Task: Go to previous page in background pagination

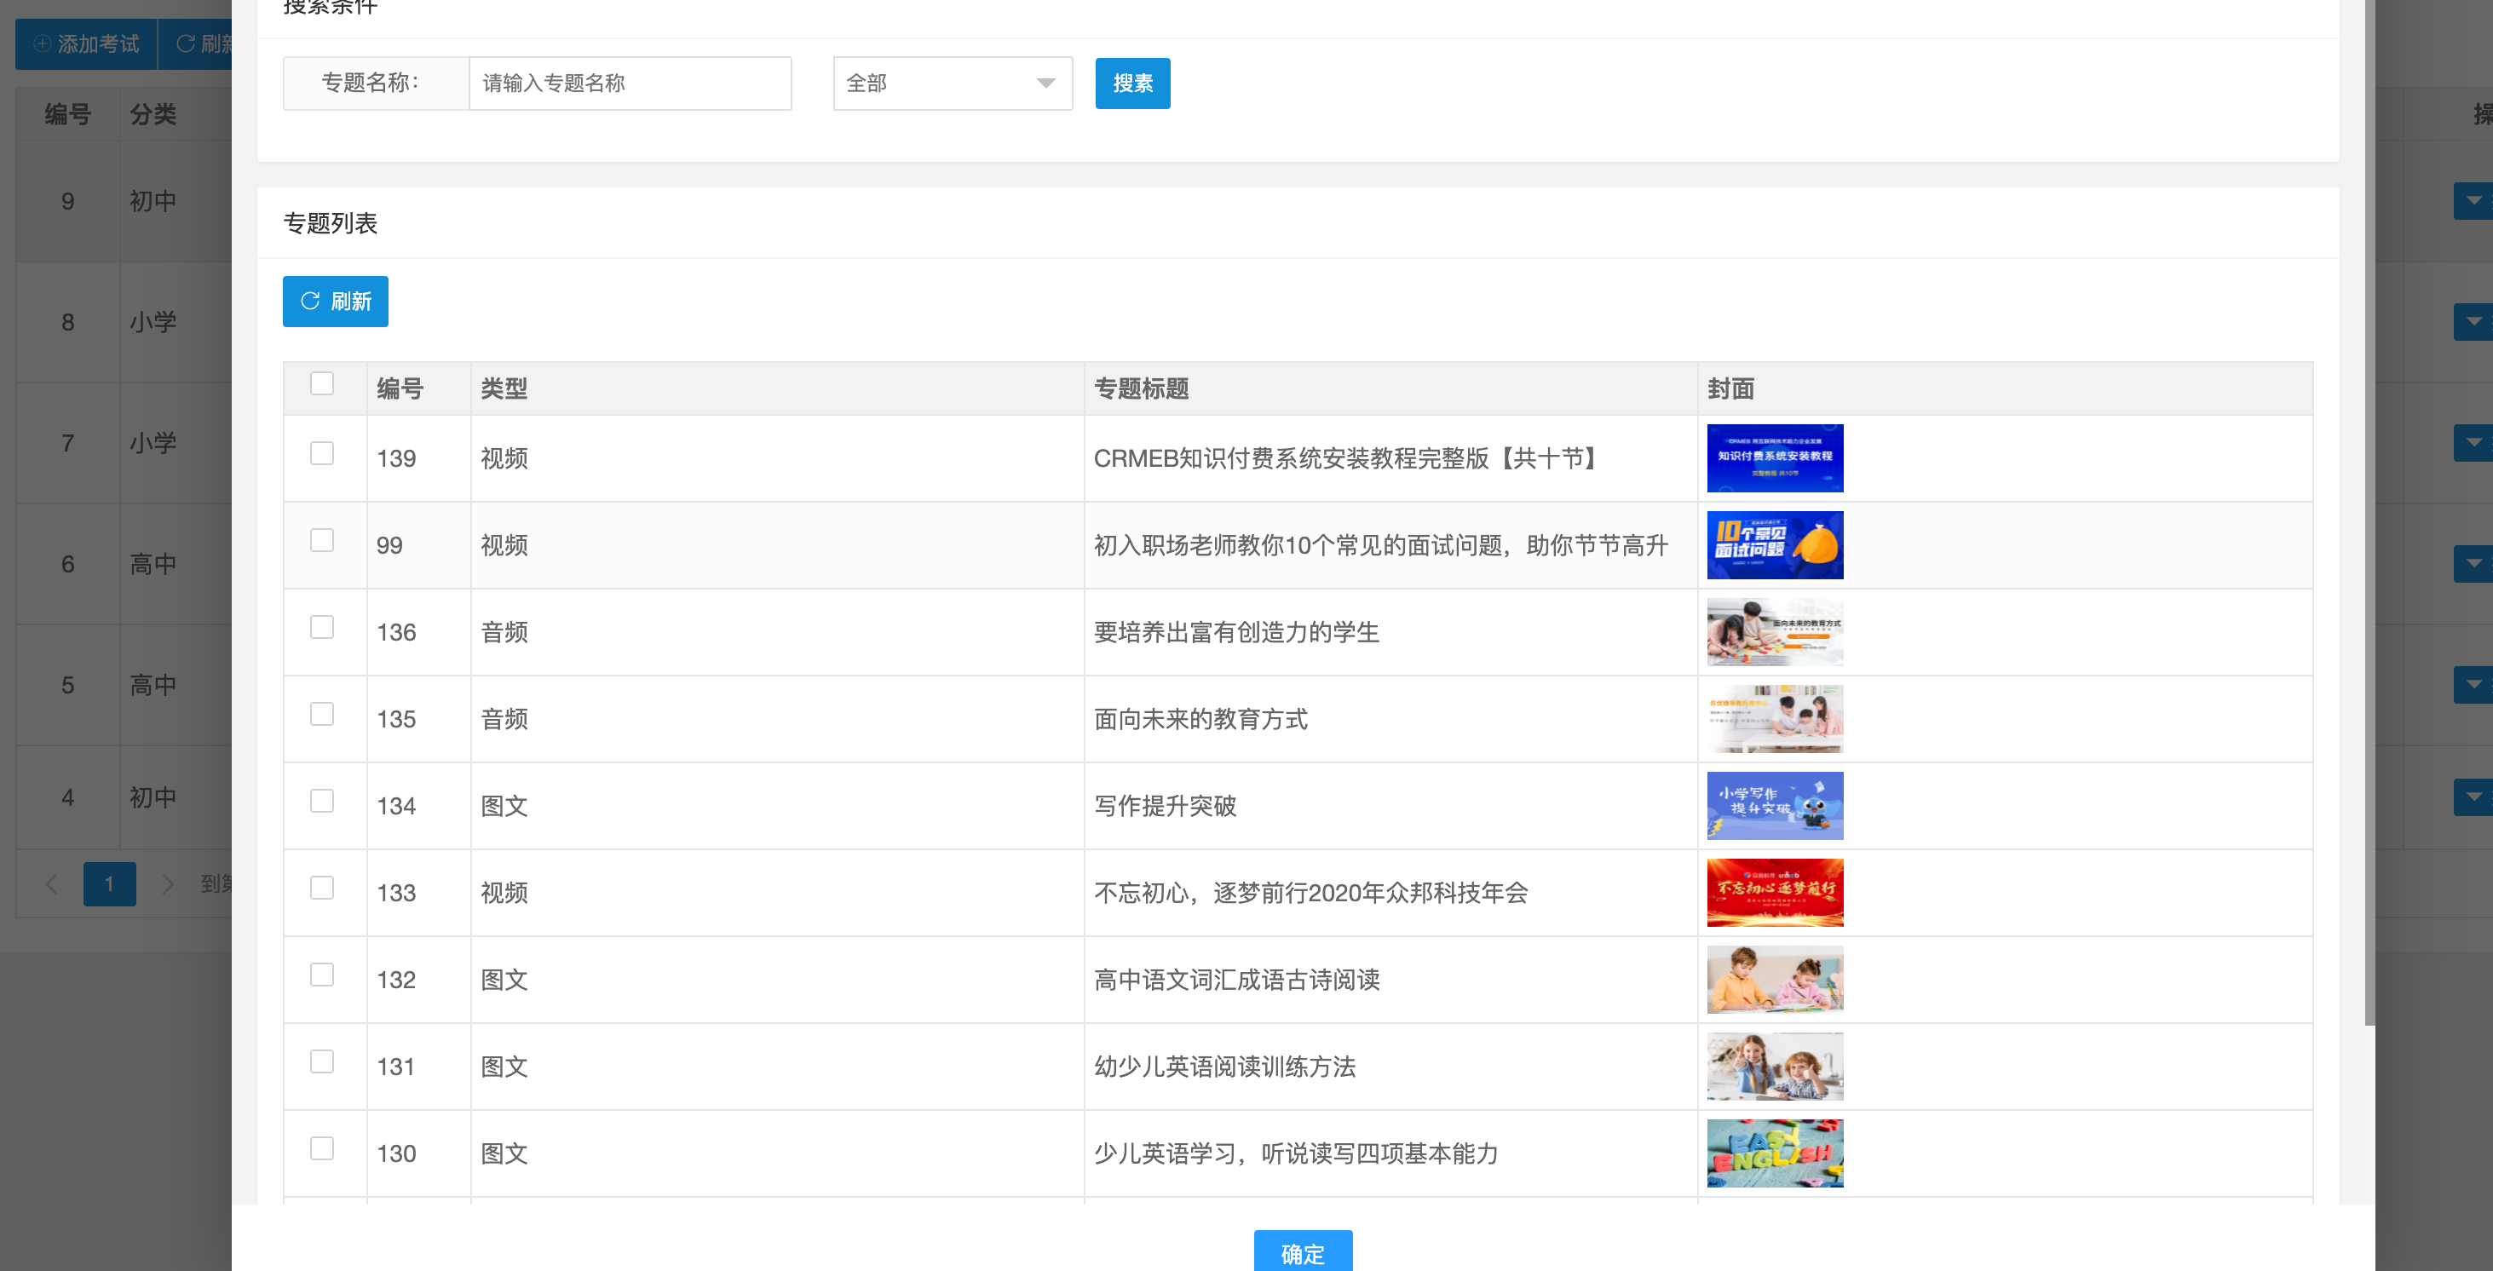Action: click(x=51, y=884)
